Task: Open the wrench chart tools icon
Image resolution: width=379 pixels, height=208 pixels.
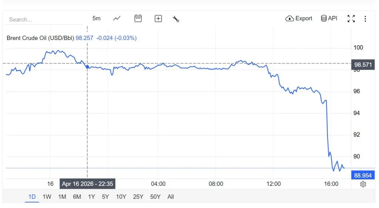Action: 176,19
